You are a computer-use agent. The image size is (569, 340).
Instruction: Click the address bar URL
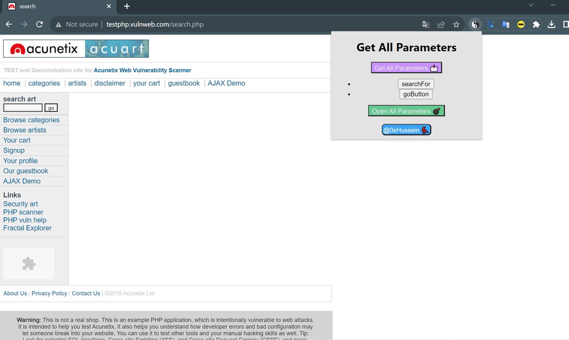click(x=155, y=24)
